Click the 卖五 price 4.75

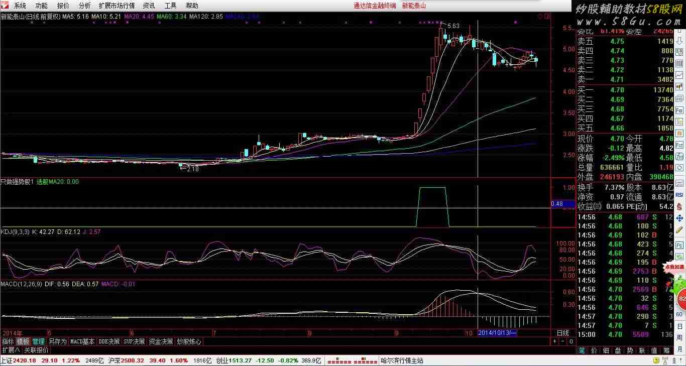coord(617,41)
